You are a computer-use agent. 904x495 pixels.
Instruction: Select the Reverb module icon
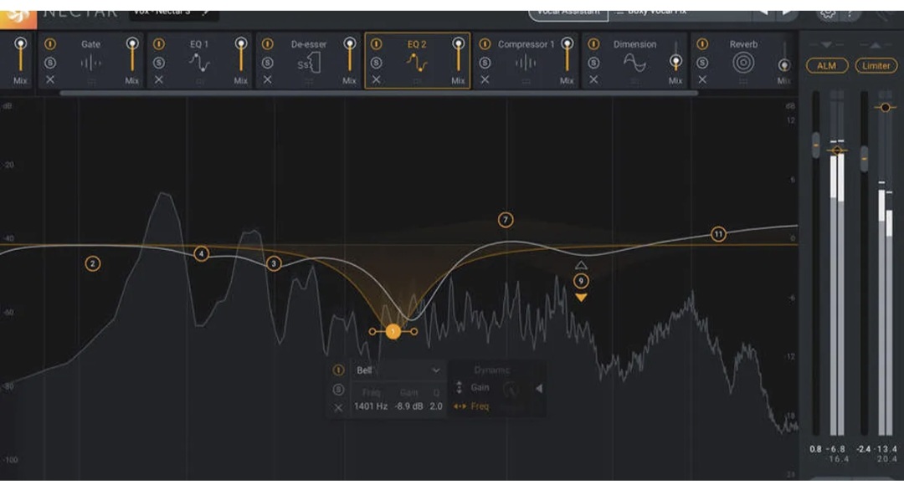pyautogui.click(x=742, y=63)
